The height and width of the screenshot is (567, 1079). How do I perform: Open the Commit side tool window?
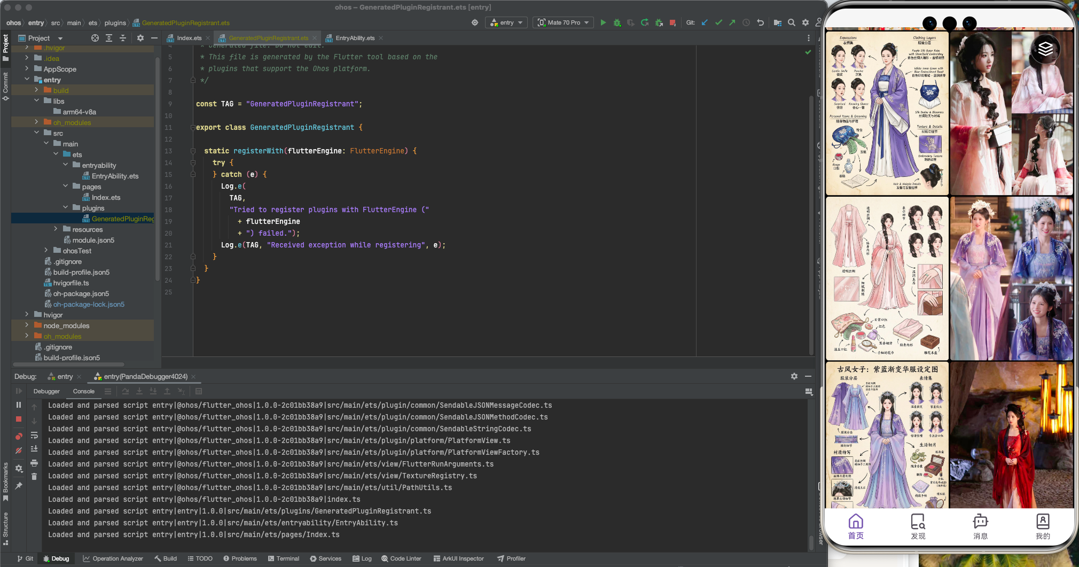[5, 86]
